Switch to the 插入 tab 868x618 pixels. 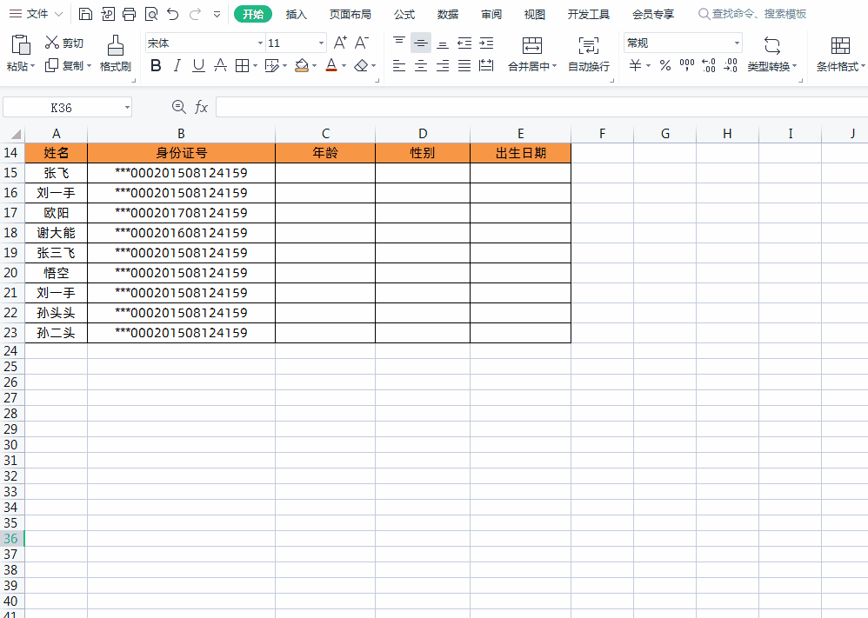click(x=297, y=15)
